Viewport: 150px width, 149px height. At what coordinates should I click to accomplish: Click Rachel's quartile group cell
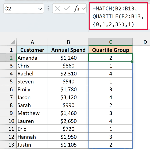click(x=110, y=74)
